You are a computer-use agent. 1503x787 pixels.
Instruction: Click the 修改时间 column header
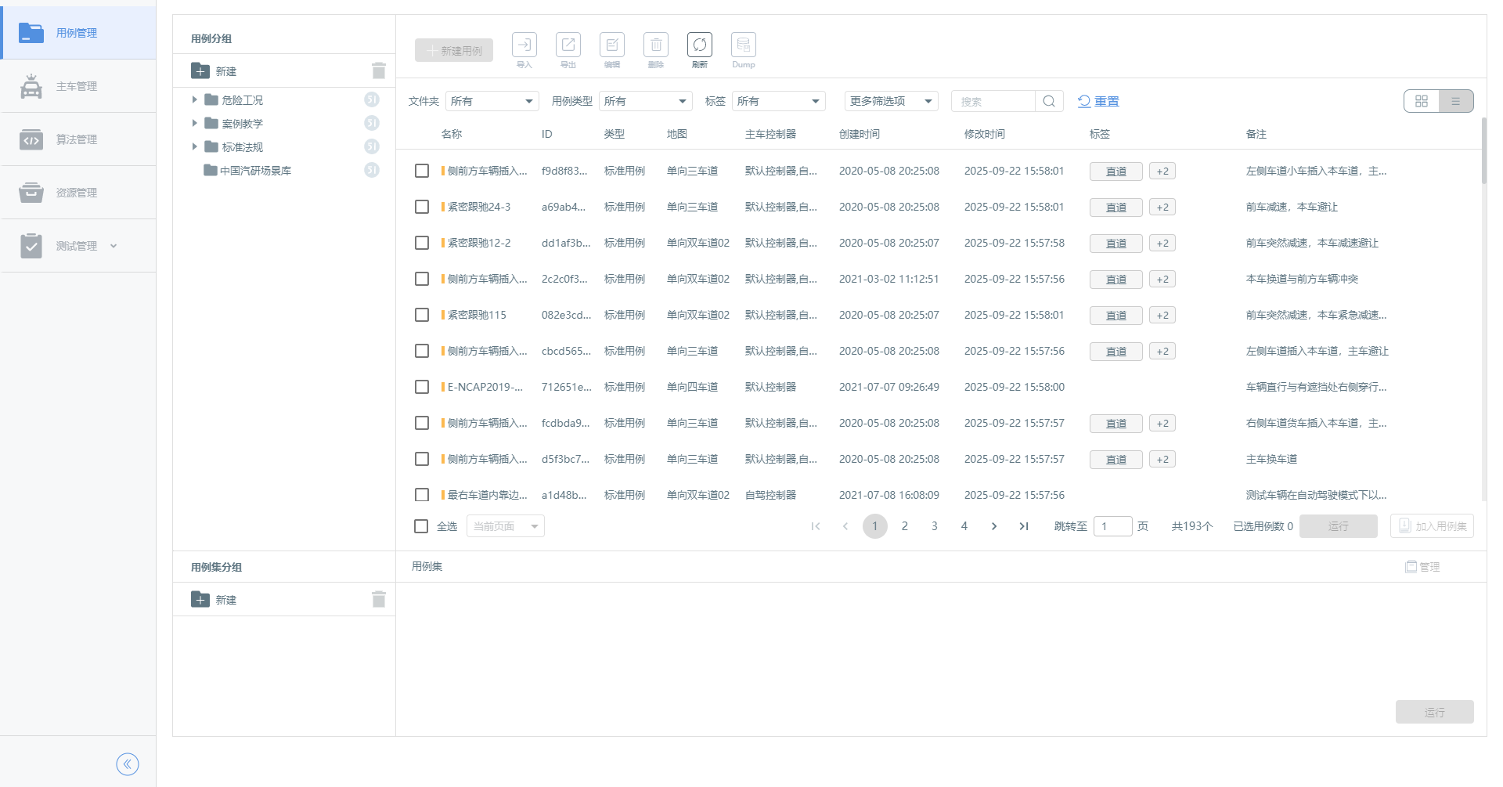[x=985, y=134]
